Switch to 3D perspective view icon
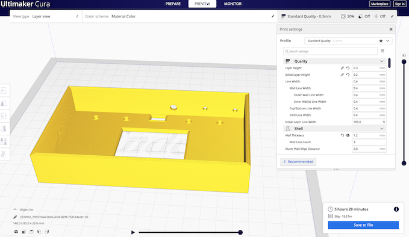The height and width of the screenshot is (237, 409). pyautogui.click(x=16, y=232)
